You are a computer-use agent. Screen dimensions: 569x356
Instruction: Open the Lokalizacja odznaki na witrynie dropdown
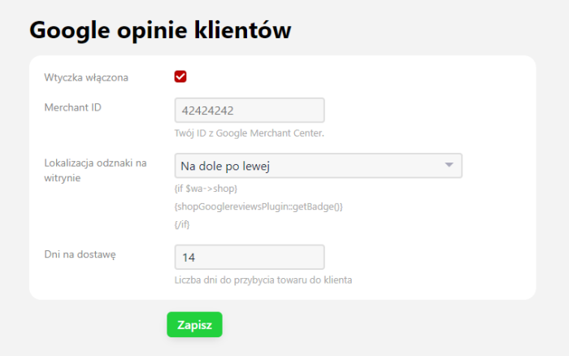point(319,166)
